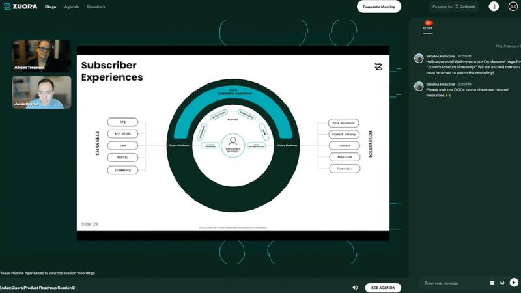Image resolution: width=521 pixels, height=293 pixels.
Task: Send the chat message
Action: click(514, 283)
